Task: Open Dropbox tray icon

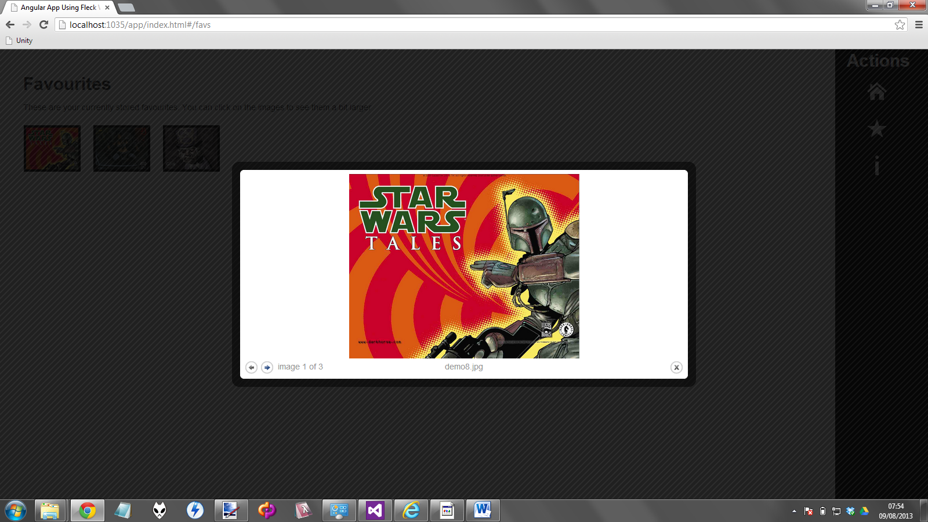Action: [x=850, y=511]
